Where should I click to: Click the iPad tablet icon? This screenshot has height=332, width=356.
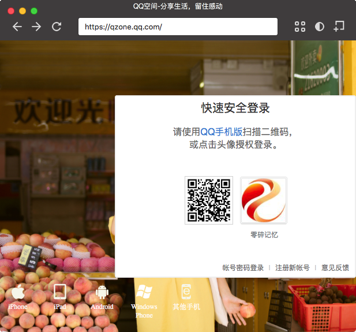tap(60, 292)
